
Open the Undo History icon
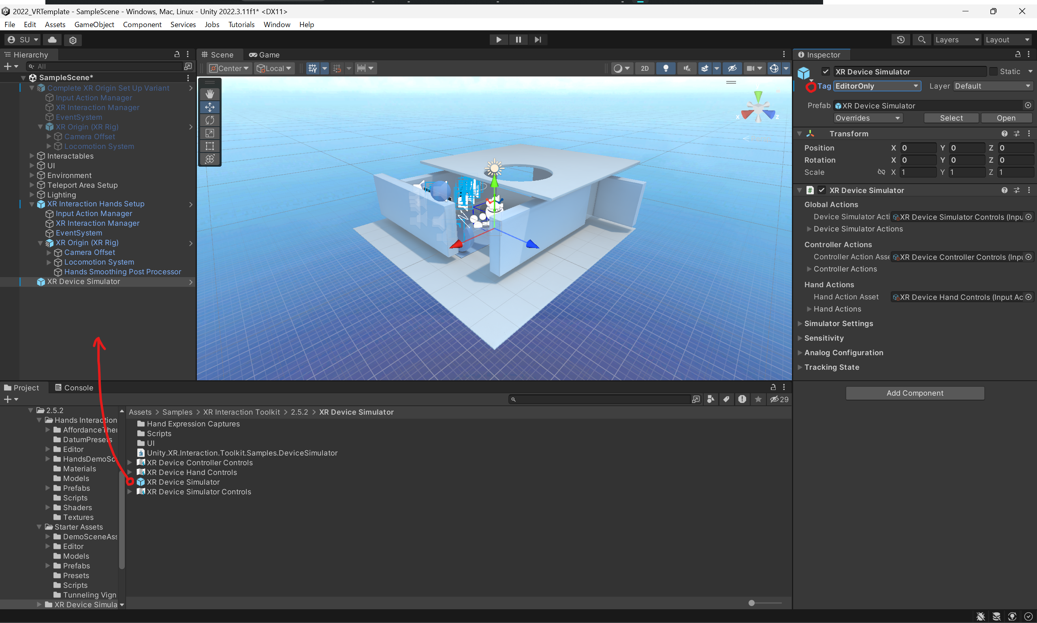click(x=900, y=40)
